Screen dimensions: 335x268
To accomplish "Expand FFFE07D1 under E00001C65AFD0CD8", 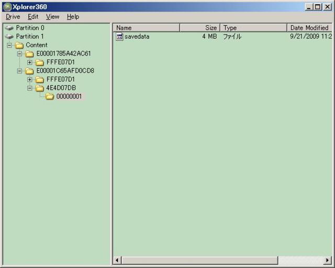I will pyautogui.click(x=30, y=80).
